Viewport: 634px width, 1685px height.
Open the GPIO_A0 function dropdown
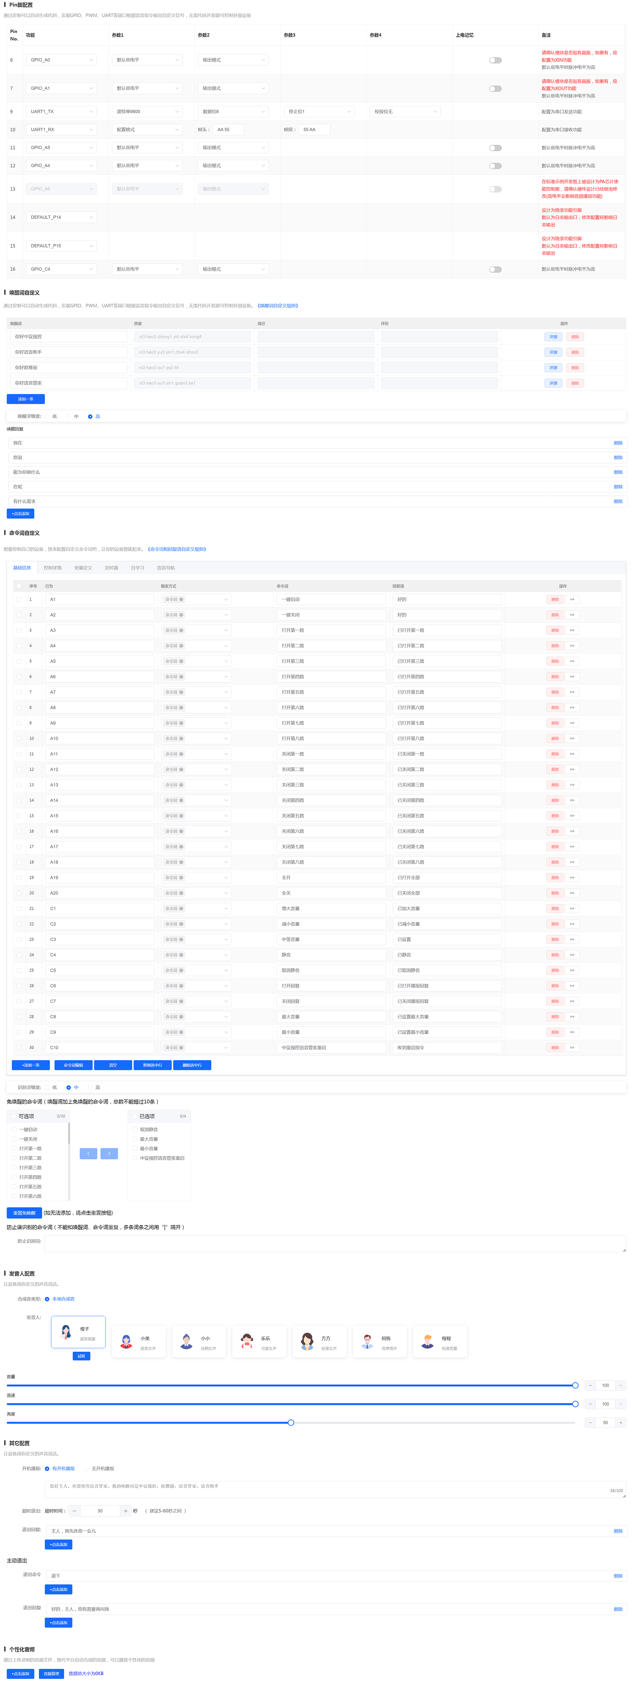point(61,60)
